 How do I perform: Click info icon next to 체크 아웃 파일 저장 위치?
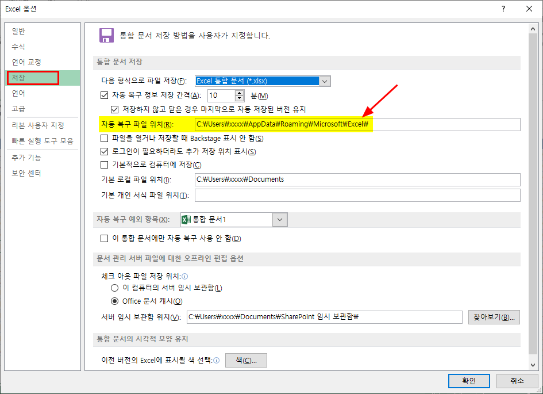pyautogui.click(x=185, y=276)
